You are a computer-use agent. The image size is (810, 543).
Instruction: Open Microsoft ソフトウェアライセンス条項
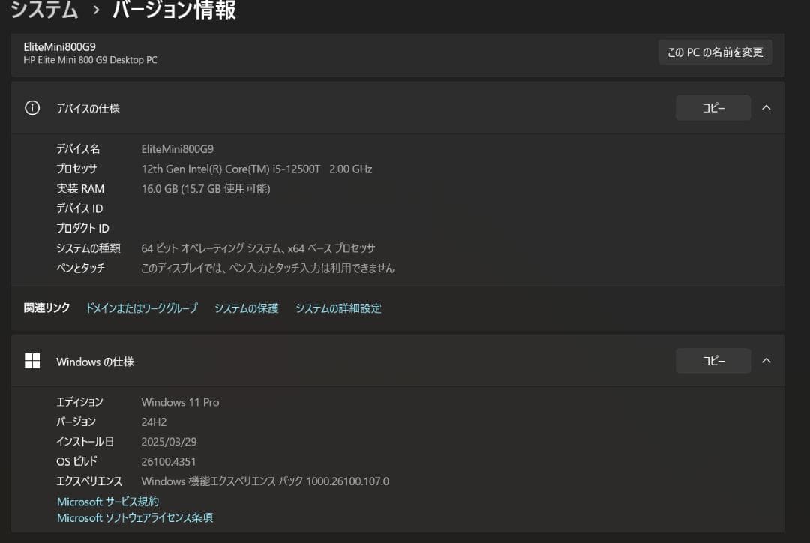click(134, 517)
